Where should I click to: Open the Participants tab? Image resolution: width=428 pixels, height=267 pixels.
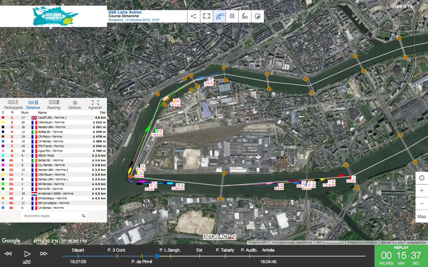(13, 105)
